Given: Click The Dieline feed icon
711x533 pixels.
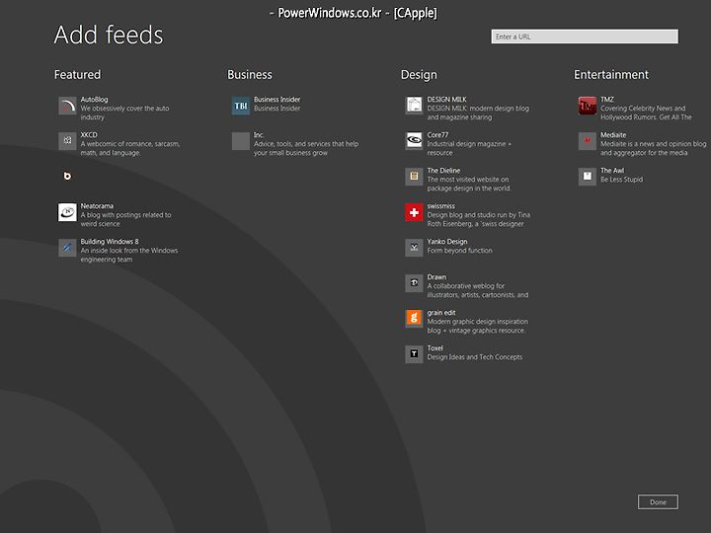Looking at the screenshot, I should click(x=414, y=177).
